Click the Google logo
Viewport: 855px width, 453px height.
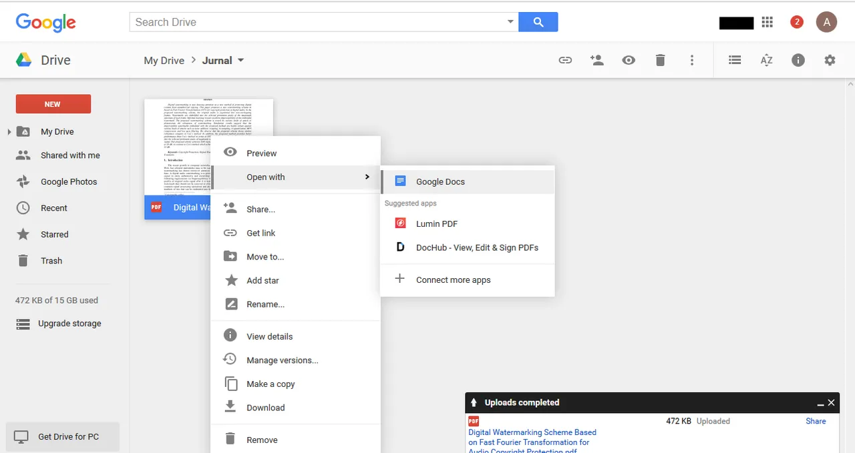pyautogui.click(x=45, y=23)
